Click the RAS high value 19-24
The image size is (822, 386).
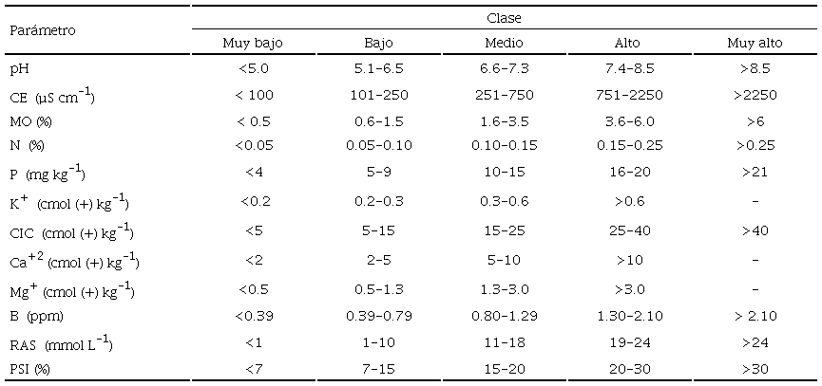tap(627, 340)
